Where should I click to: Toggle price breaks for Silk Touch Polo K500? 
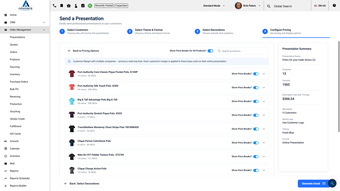click(256, 88)
